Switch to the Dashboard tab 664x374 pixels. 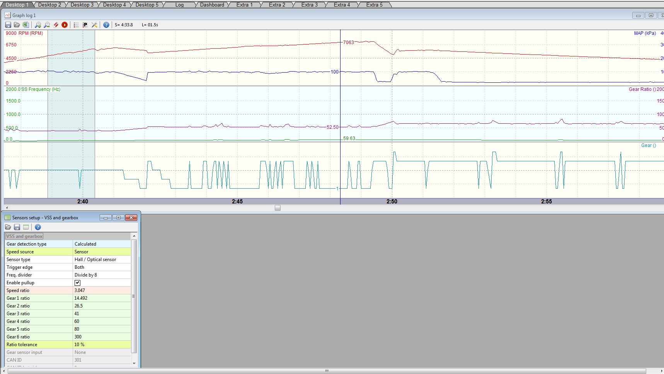click(212, 5)
